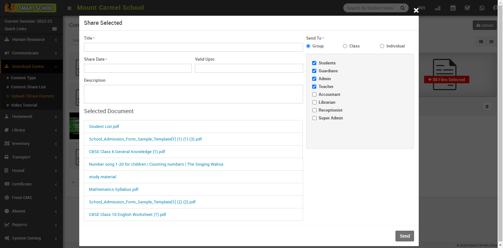Open Content Share List menu item
503x248 pixels.
coord(28,87)
